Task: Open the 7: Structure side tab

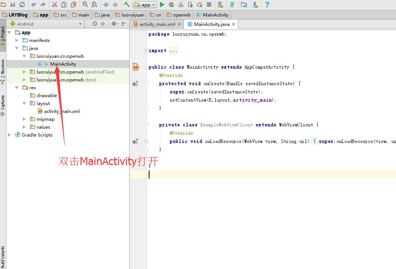Action: pyautogui.click(x=3, y=72)
